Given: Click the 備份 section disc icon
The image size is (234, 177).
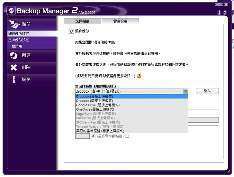Looking at the screenshot, I should pyautogui.click(x=14, y=24).
